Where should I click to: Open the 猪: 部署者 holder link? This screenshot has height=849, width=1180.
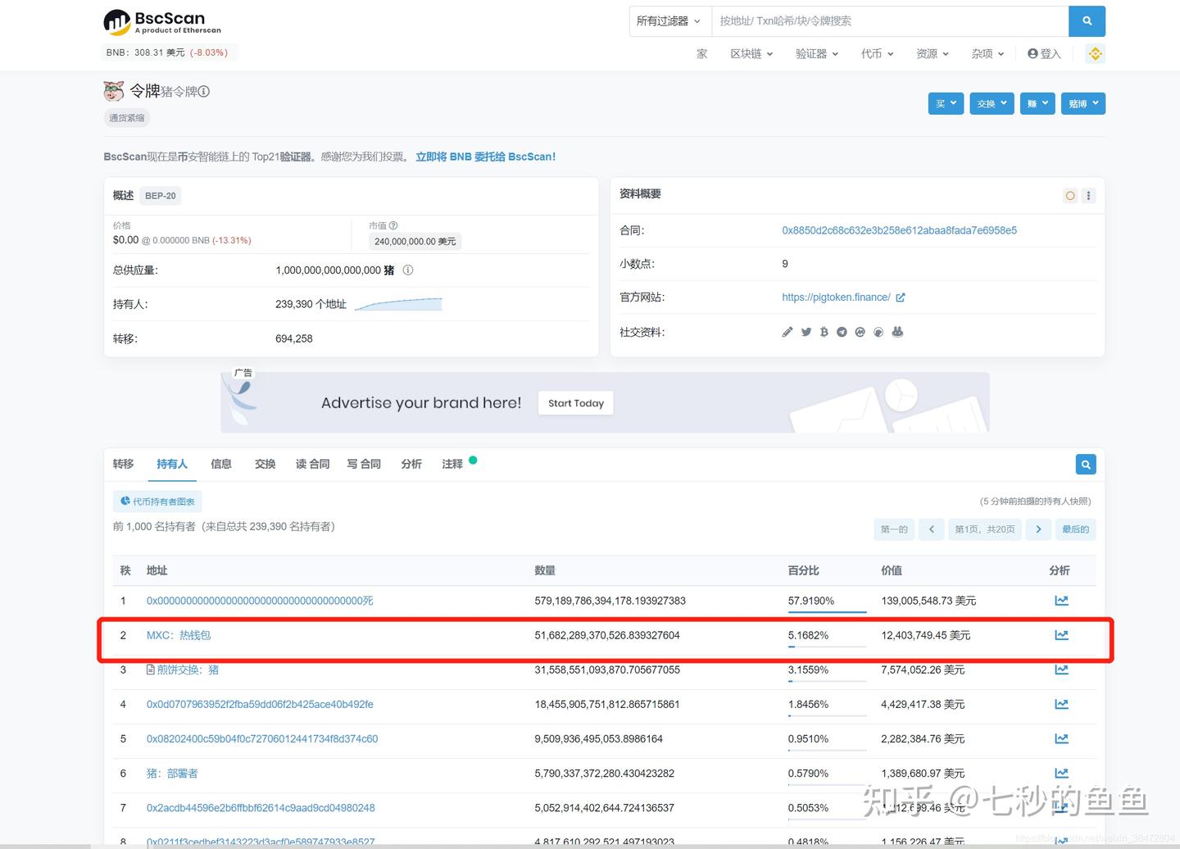172,773
